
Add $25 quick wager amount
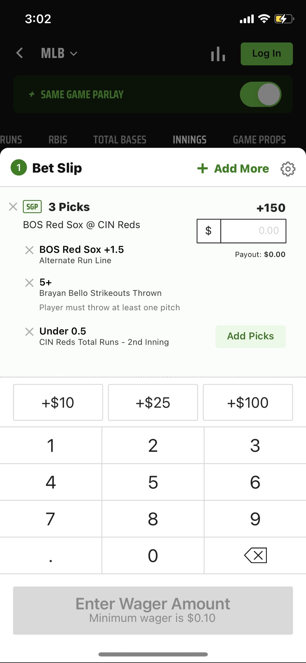tap(153, 402)
